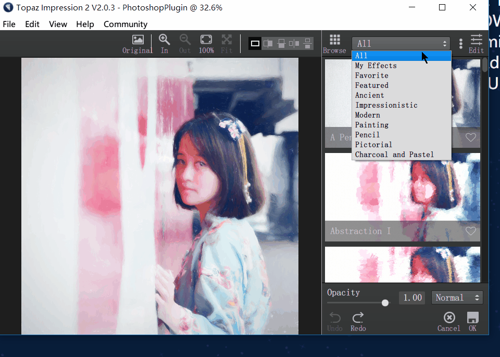Favorite the Abstraction I effect heart
This screenshot has height=357, width=500.
[471, 231]
